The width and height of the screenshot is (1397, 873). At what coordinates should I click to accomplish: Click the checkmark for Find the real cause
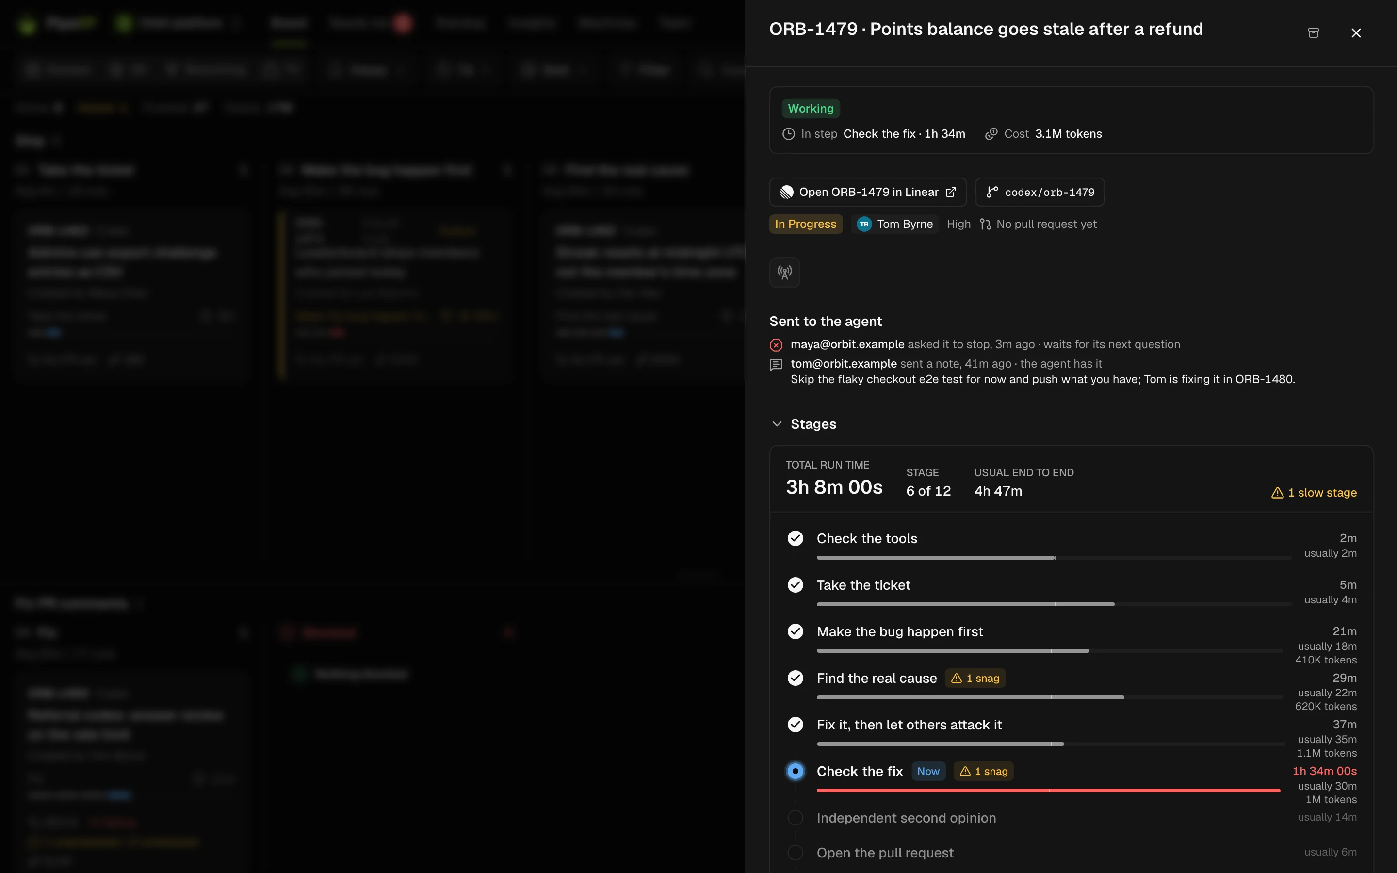796,678
